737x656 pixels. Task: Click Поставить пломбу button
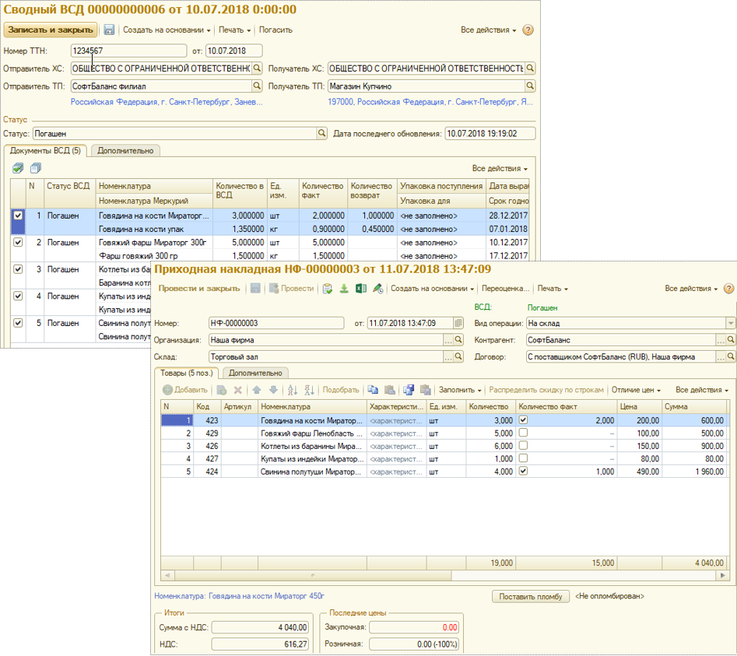(531, 596)
